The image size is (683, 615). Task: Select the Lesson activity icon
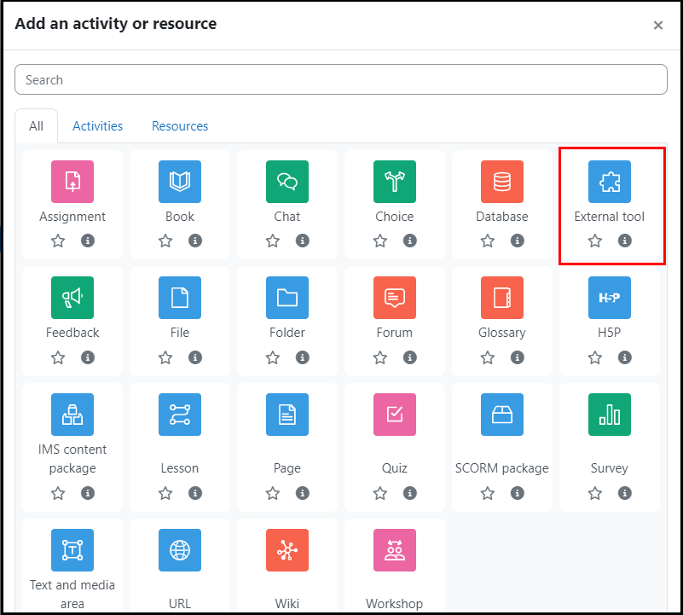[180, 415]
